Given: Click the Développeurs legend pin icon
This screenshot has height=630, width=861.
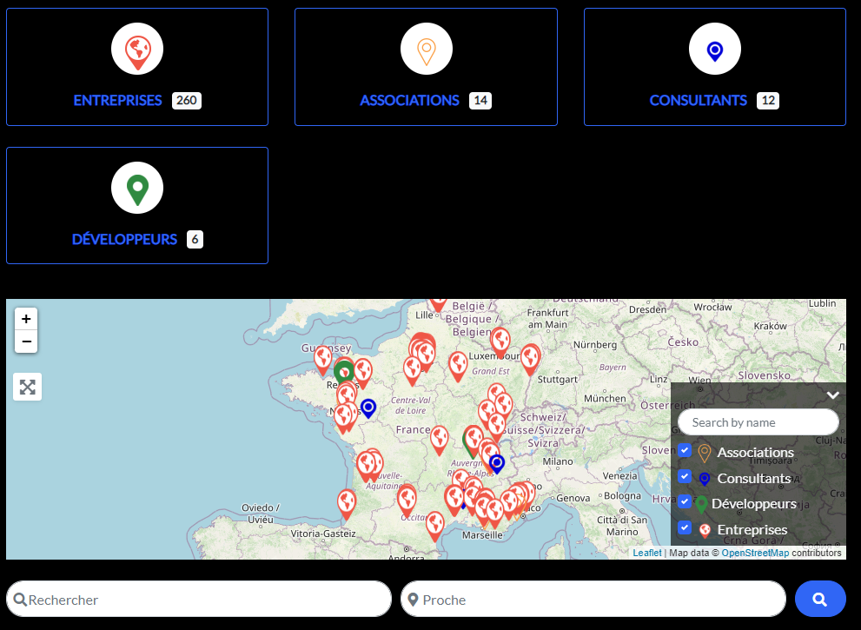Looking at the screenshot, I should (x=701, y=504).
